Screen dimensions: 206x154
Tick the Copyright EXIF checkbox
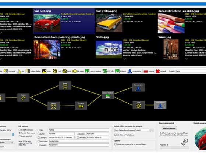tap(39, 137)
